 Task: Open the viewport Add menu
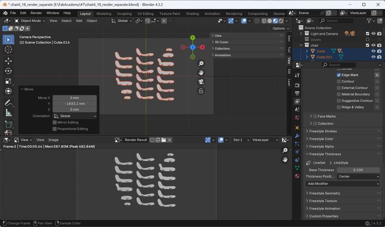(79, 21)
